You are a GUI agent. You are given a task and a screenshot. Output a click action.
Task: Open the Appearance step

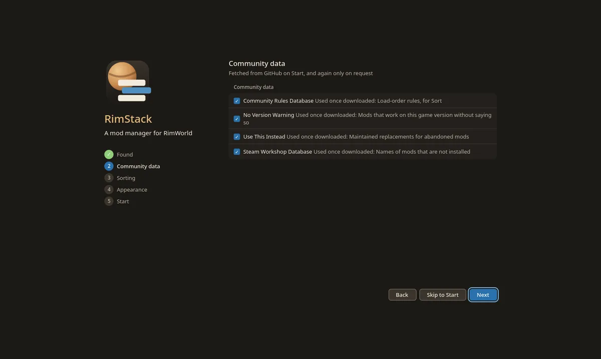click(132, 190)
